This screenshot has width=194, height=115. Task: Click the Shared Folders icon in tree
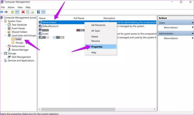point(9,32)
